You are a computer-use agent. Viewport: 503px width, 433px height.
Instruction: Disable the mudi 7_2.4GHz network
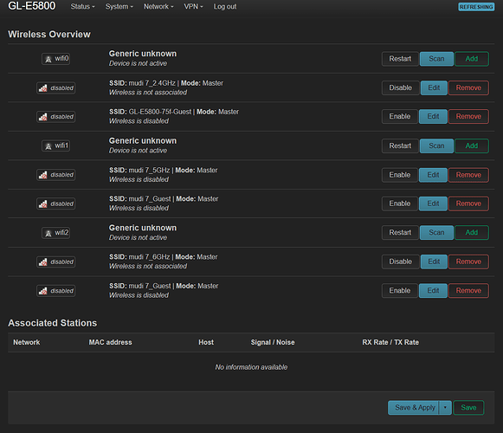(x=400, y=87)
